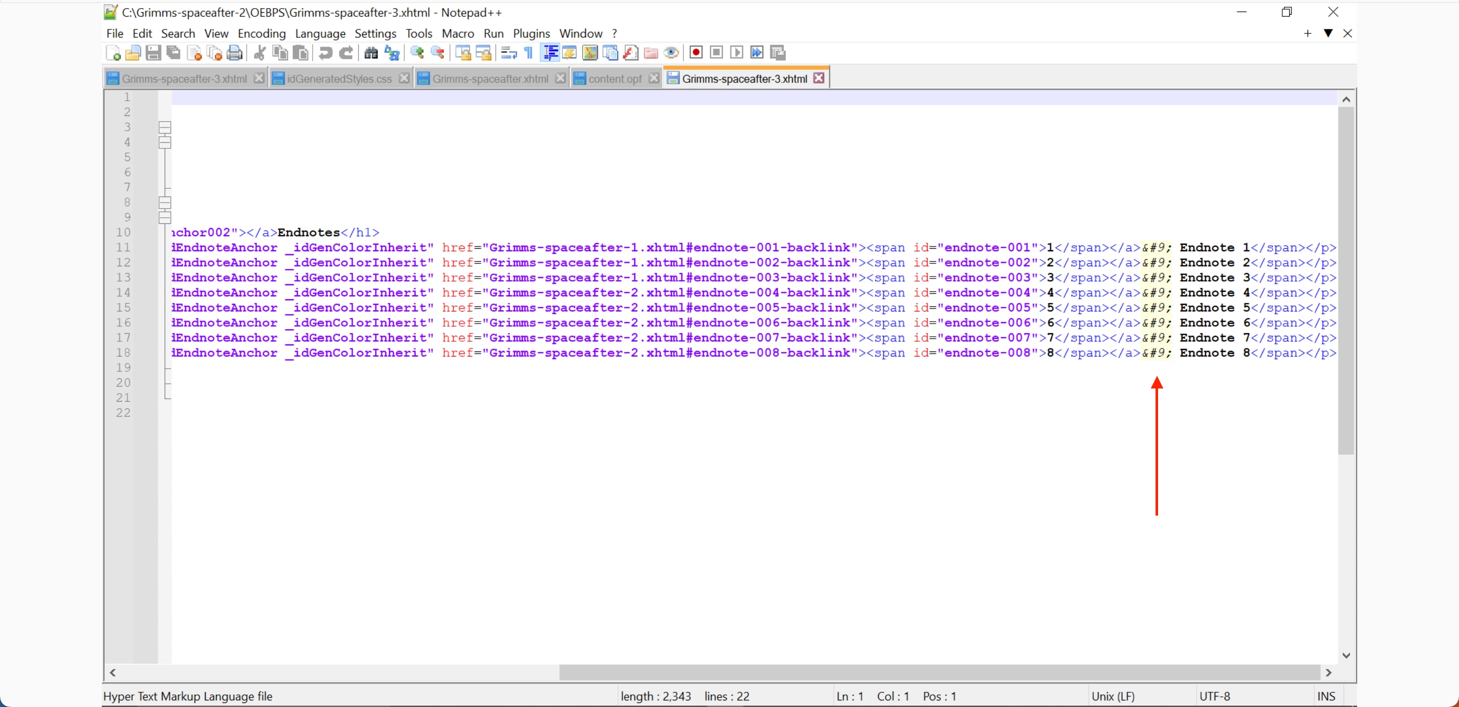This screenshot has width=1459, height=707.
Task: Click the Print icon in toolbar
Action: [235, 53]
